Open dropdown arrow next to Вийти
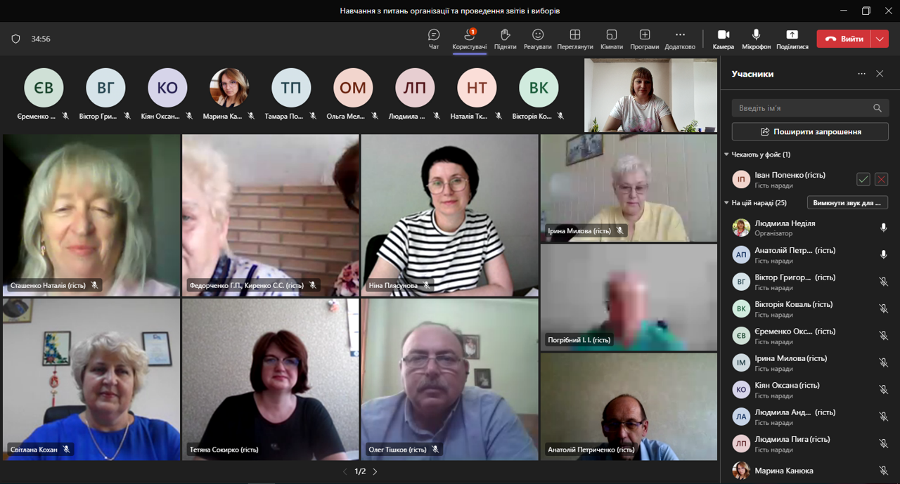This screenshot has width=900, height=484. point(880,39)
